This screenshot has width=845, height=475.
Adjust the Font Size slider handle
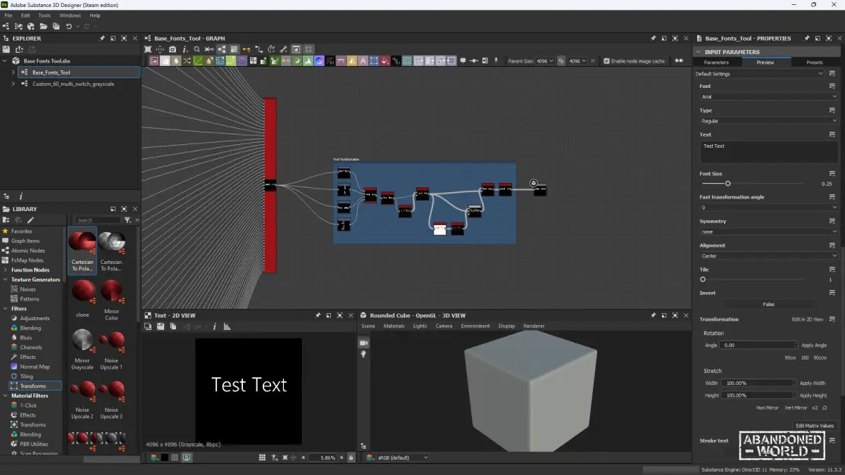click(x=728, y=184)
